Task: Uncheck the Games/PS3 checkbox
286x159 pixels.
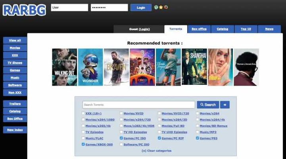Action: pyautogui.click(x=198, y=138)
